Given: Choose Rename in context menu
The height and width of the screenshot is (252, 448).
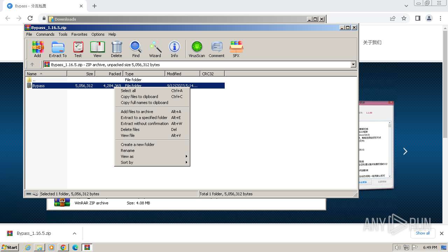Looking at the screenshot, I should (x=152, y=150).
